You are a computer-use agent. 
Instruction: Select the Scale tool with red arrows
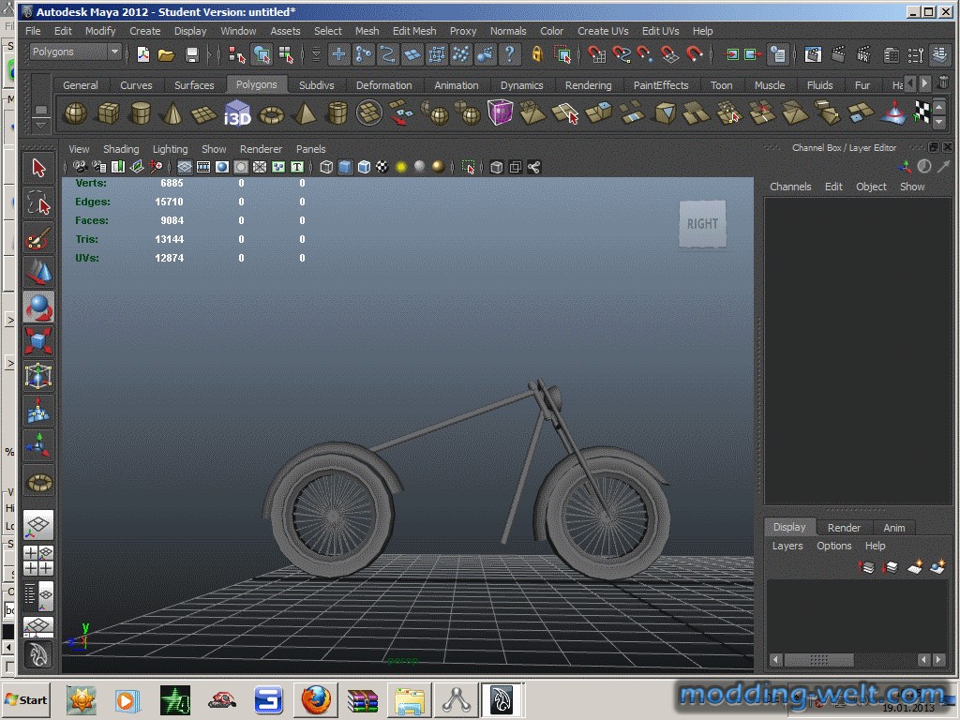click(x=38, y=341)
